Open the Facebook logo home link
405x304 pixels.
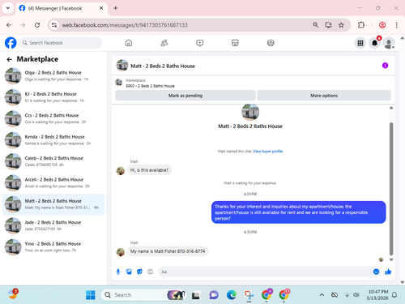[11, 43]
